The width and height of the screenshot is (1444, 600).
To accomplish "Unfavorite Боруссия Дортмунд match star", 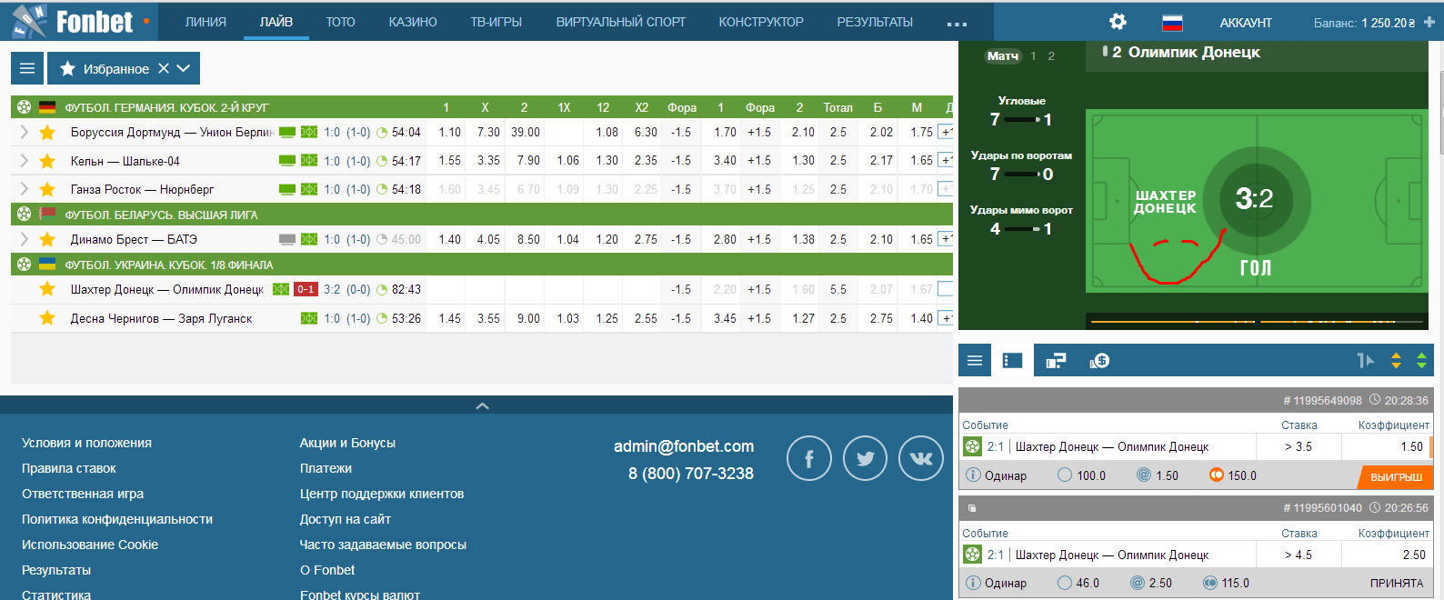I will click(x=47, y=133).
